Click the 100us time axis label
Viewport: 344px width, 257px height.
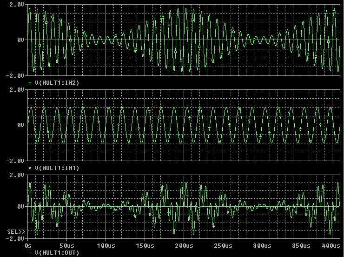pos(106,245)
